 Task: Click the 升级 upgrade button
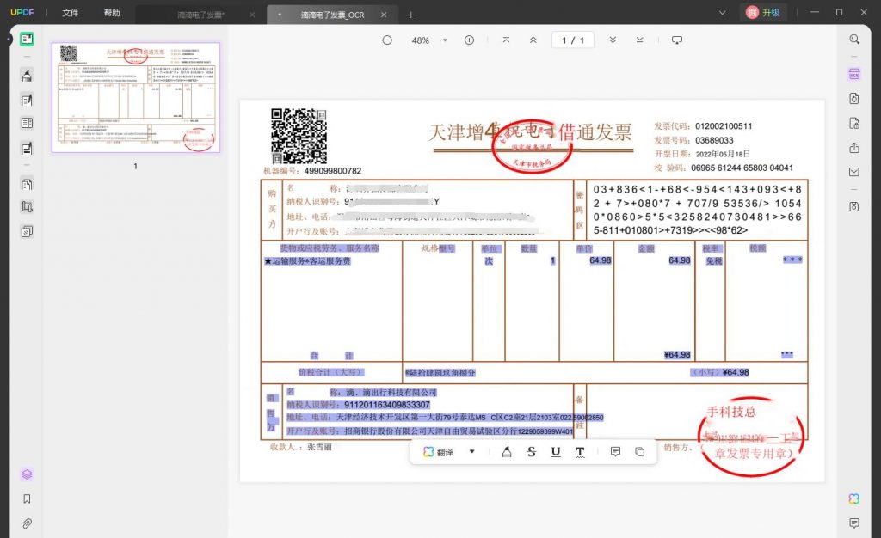coord(765,12)
